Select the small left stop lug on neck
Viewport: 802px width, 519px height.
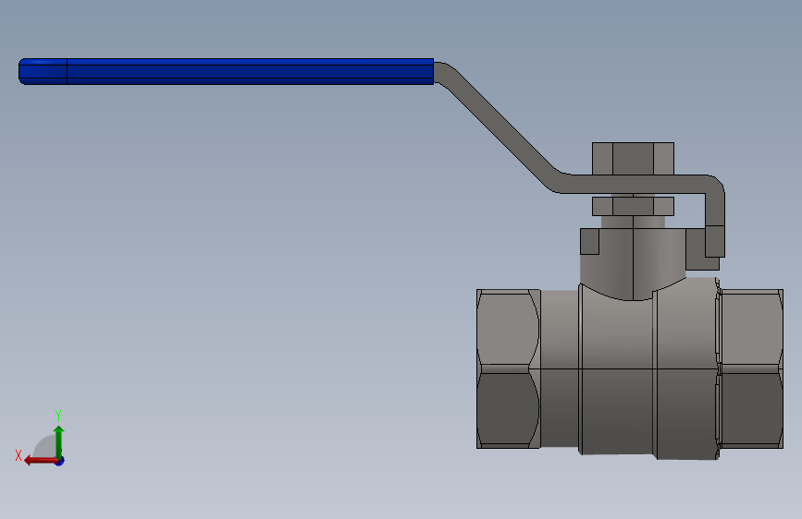pos(589,241)
